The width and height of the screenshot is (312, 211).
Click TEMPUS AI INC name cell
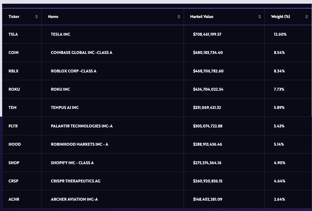[65, 108]
